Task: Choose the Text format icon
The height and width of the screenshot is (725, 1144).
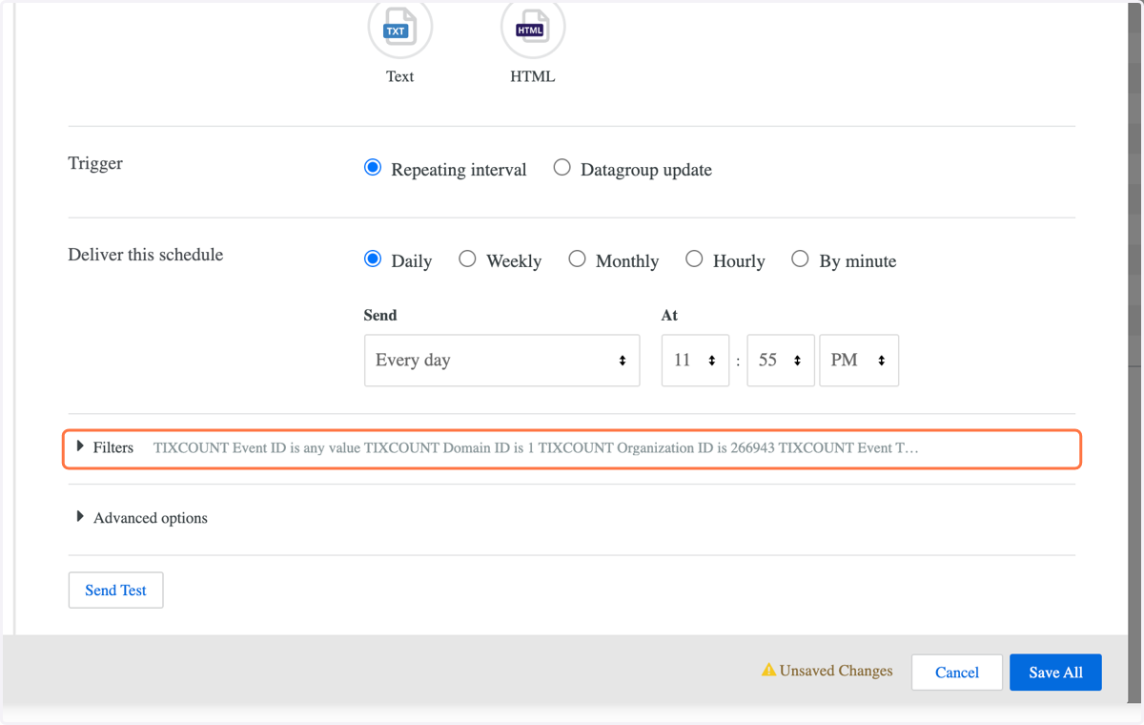Action: tap(400, 29)
